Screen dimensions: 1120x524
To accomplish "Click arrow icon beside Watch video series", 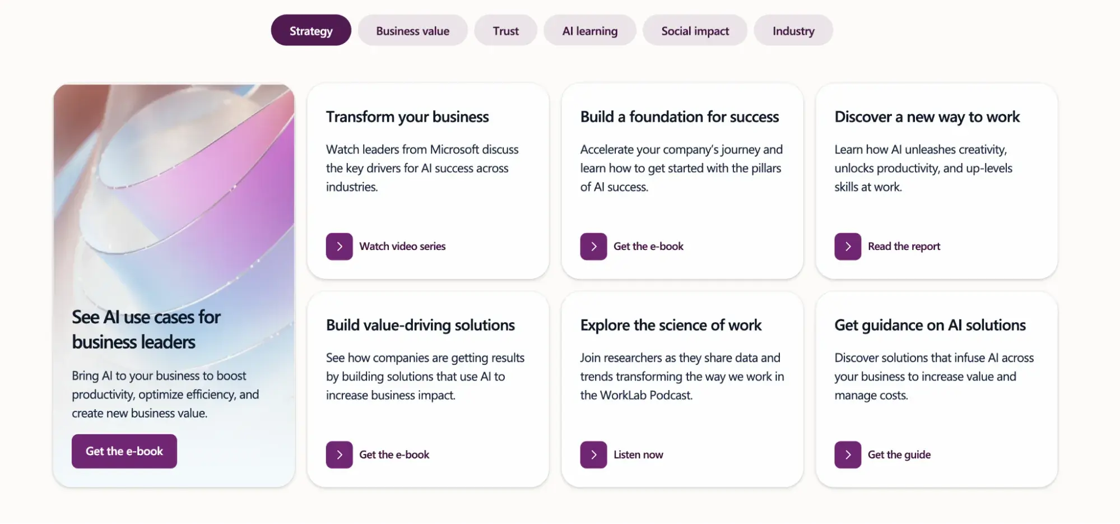I will tap(339, 247).
